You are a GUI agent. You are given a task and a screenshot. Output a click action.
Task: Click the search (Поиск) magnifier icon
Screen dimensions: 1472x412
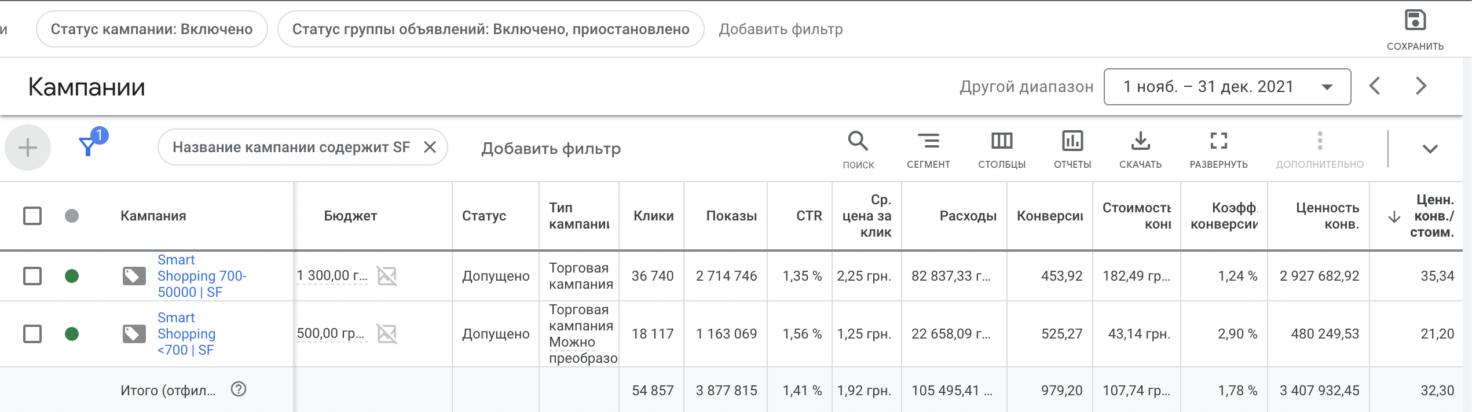coord(858,141)
